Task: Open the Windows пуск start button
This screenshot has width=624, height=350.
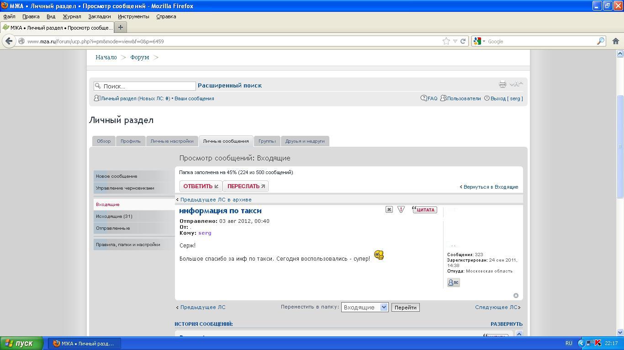Action: pyautogui.click(x=21, y=343)
